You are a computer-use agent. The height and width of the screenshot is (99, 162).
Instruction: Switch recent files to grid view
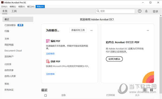click(x=151, y=90)
